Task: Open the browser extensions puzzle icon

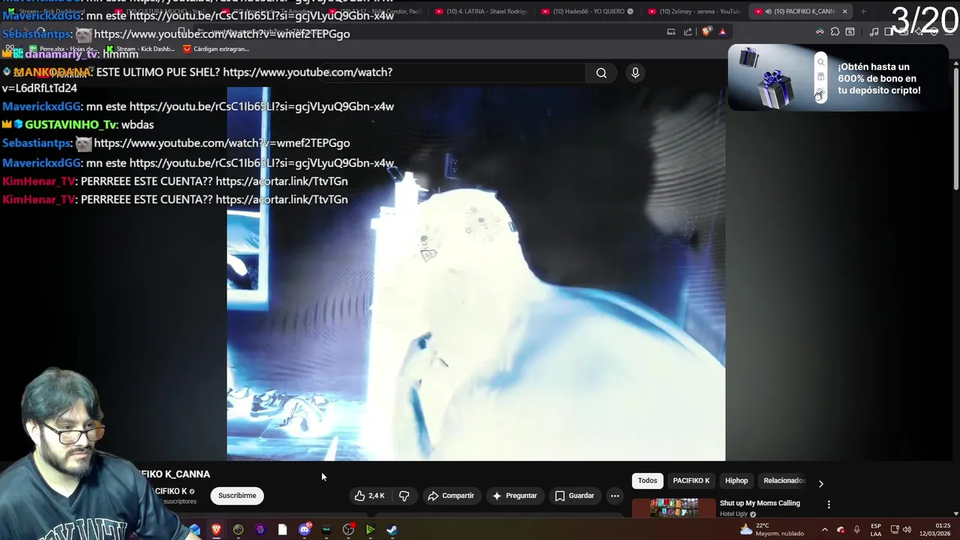Action: point(835,31)
